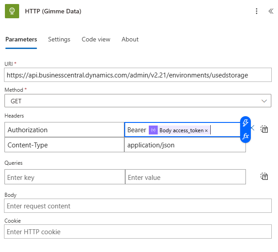Click the green HTTP action icon
The image size is (278, 252).
click(12, 11)
